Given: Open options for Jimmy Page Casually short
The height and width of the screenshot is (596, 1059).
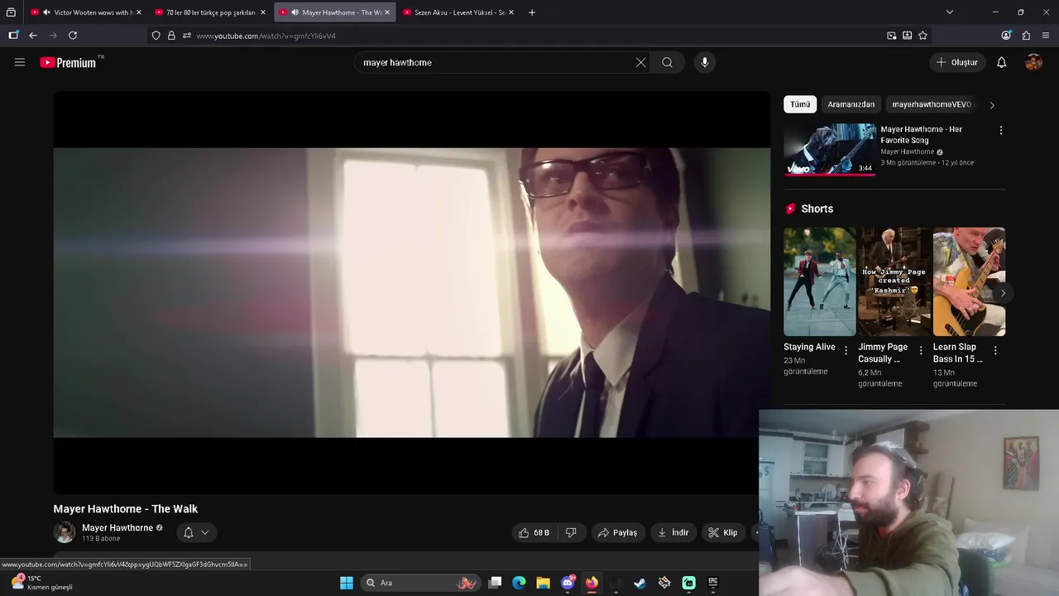Looking at the screenshot, I should point(921,351).
